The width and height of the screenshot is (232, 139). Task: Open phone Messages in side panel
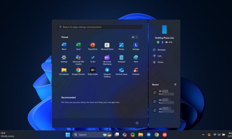(x=159, y=50)
